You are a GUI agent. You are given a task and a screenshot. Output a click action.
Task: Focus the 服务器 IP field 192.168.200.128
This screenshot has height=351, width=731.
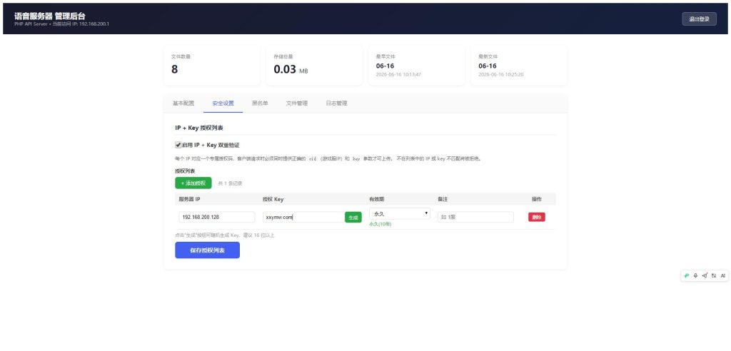[x=217, y=217]
